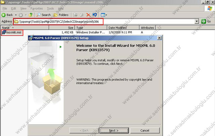Open the Views button menu

(104, 15)
